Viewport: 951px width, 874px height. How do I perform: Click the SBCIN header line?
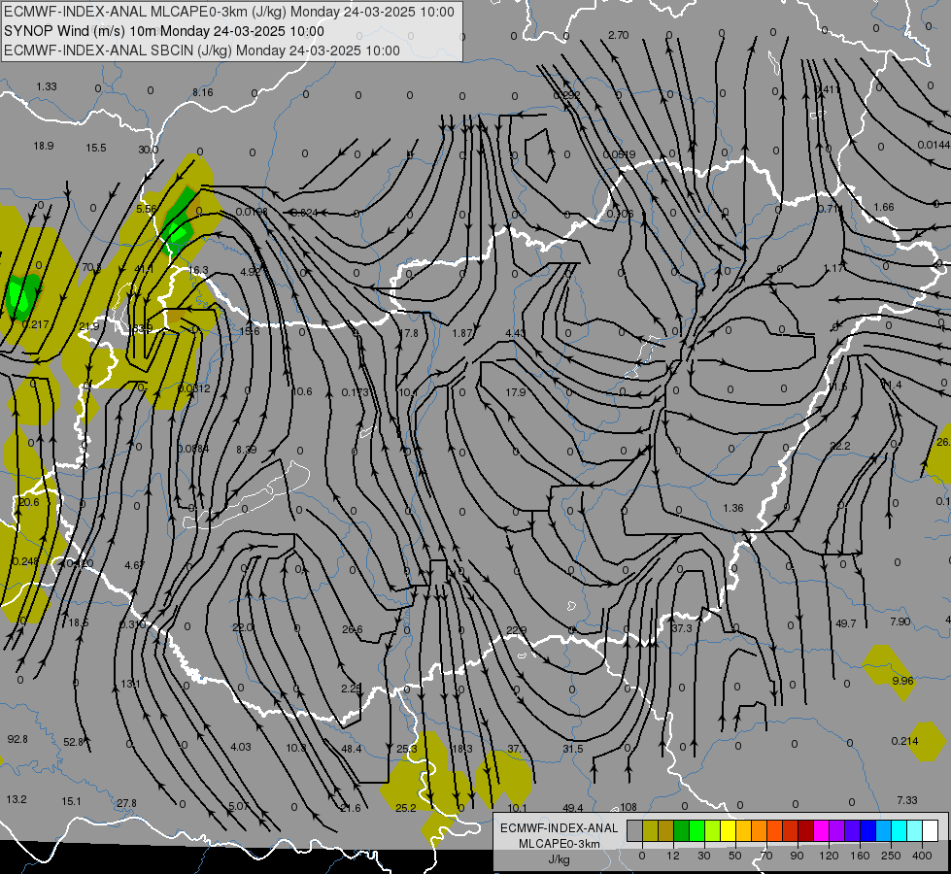click(x=202, y=50)
